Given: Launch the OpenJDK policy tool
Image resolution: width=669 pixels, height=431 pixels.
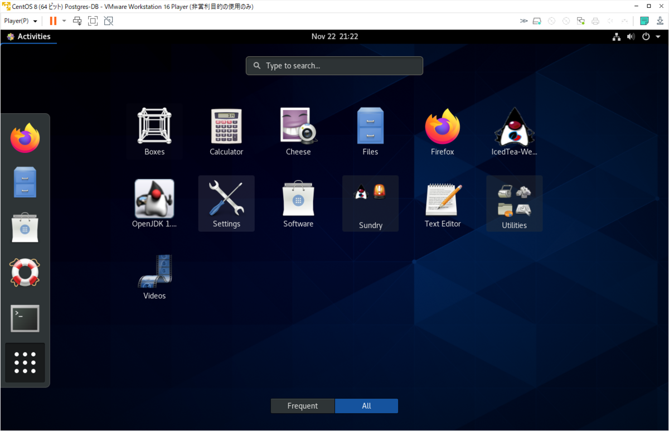Looking at the screenshot, I should 154,204.
